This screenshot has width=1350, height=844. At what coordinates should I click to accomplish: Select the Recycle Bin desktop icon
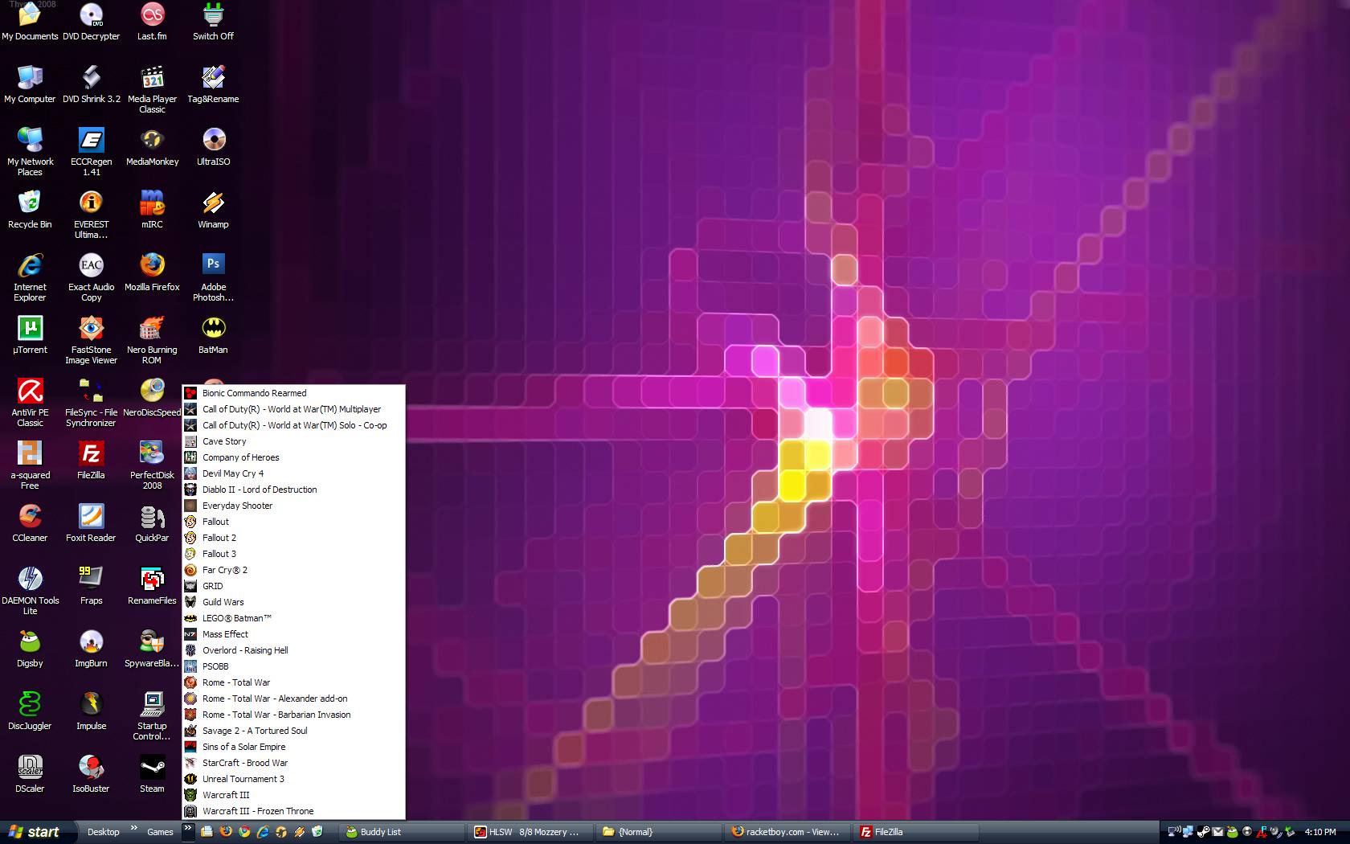tap(30, 209)
